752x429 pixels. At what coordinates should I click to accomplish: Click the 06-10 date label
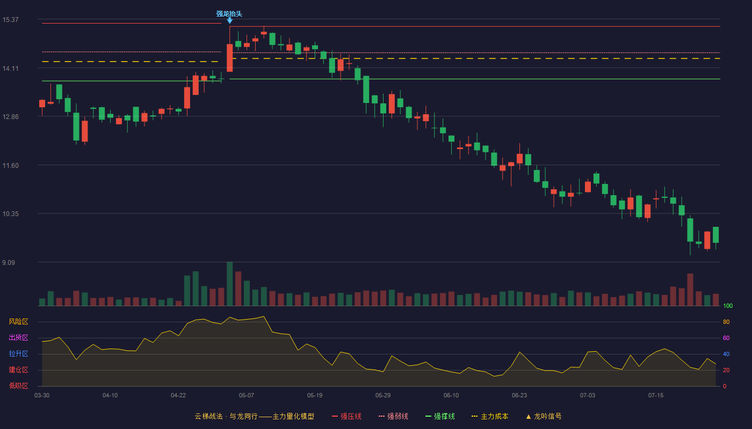pyautogui.click(x=451, y=395)
